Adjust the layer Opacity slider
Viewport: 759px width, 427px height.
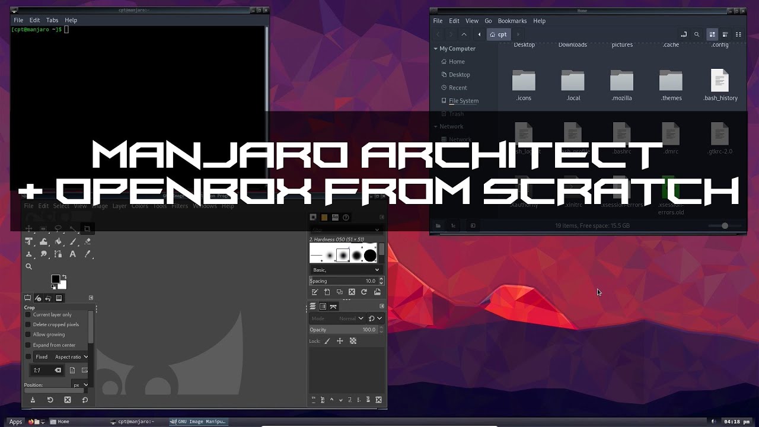point(343,330)
